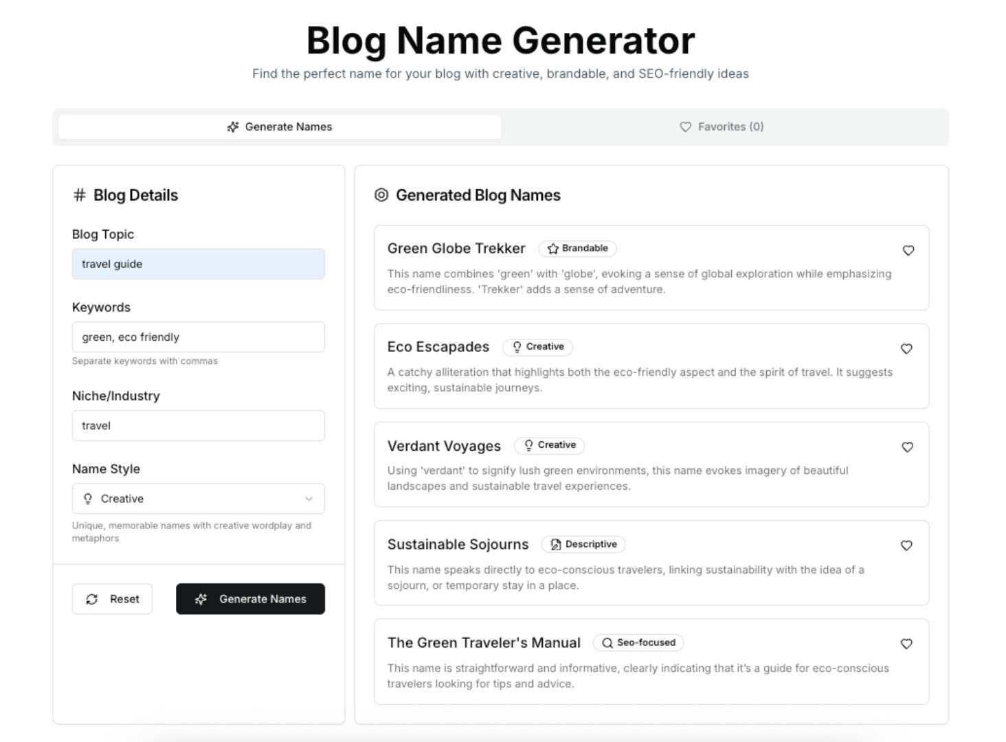Focus the Keywords text field
This screenshot has height=742, width=1006.
(198, 337)
